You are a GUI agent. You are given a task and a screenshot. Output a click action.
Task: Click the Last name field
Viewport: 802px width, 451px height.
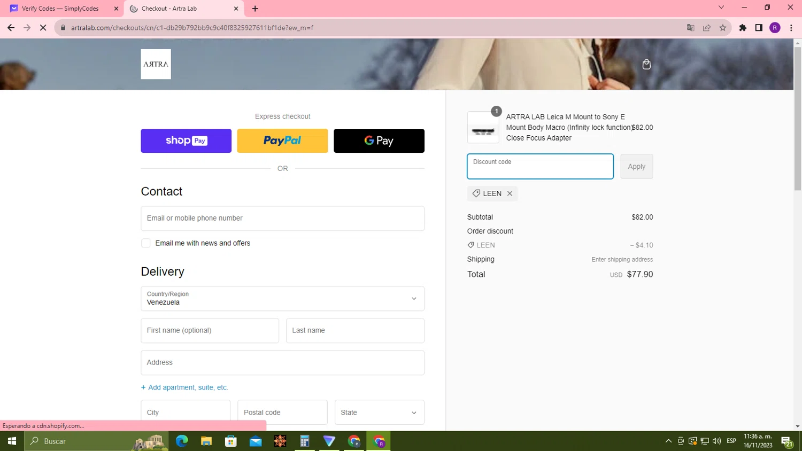355,330
